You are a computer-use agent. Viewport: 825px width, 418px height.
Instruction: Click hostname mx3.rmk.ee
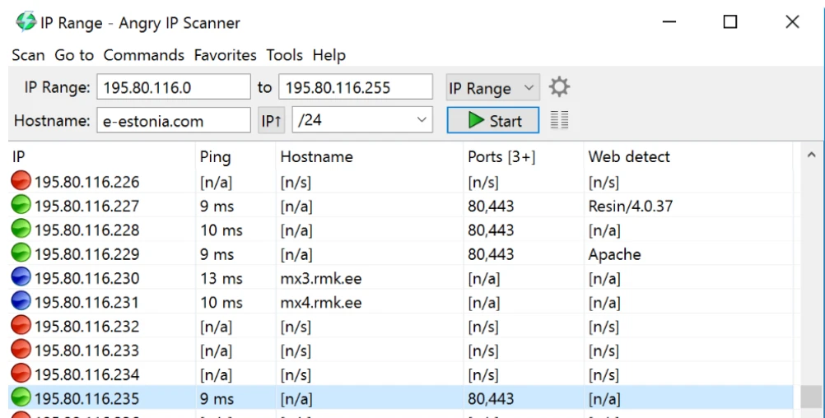(x=321, y=278)
